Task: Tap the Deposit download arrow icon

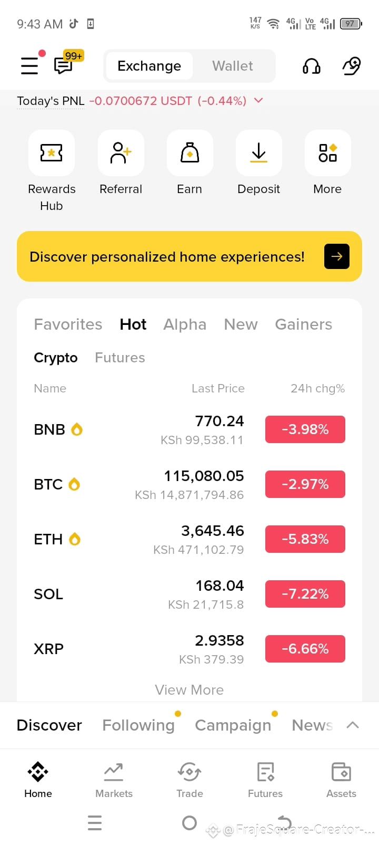Action: 259,153
